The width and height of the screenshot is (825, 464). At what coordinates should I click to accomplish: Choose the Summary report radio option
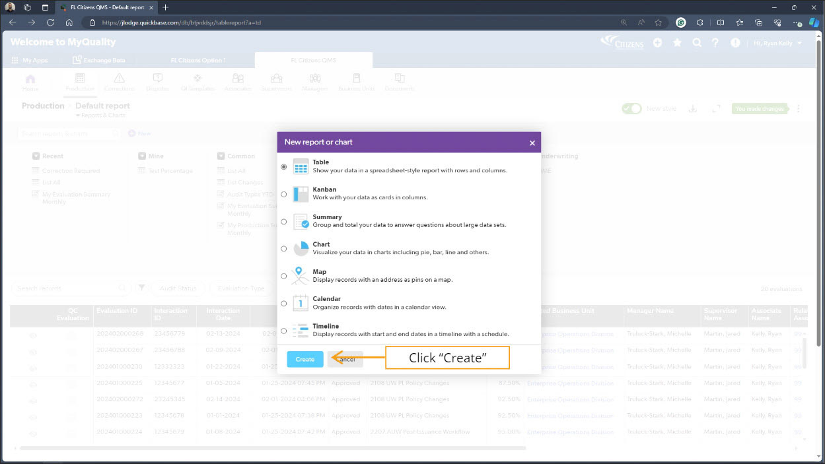pos(284,222)
